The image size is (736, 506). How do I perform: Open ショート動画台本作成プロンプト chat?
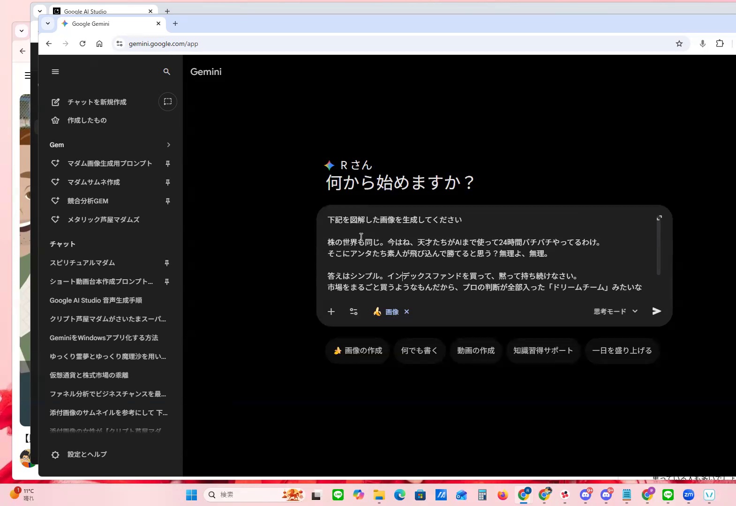(x=101, y=282)
